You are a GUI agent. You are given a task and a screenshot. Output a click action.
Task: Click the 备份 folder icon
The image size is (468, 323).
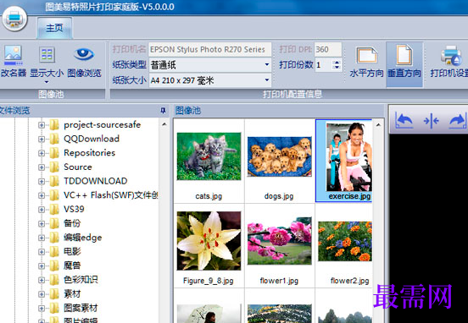(54, 223)
